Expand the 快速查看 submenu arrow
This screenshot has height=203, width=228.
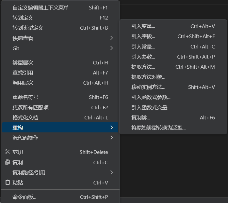(111, 38)
